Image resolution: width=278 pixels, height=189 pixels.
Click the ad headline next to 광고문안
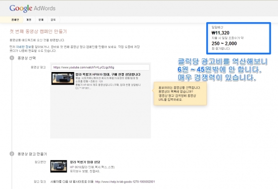pos(85,162)
